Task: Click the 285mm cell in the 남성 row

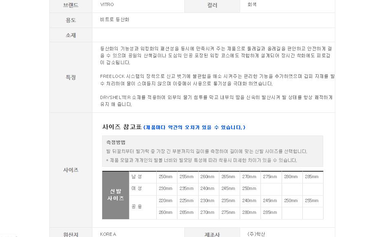Action: coord(312,177)
